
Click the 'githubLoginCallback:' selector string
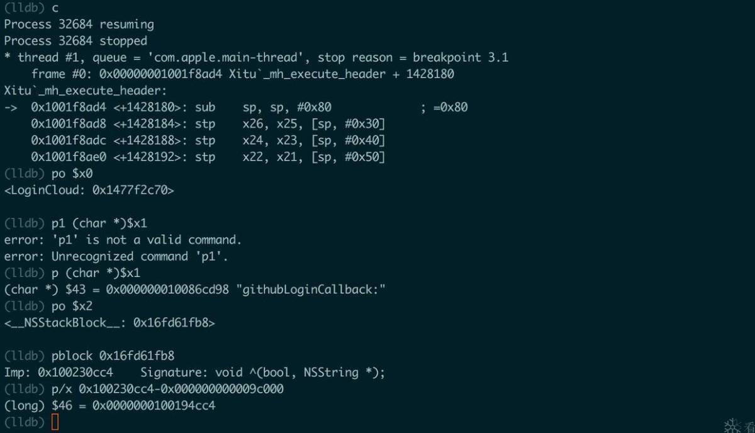coord(314,290)
